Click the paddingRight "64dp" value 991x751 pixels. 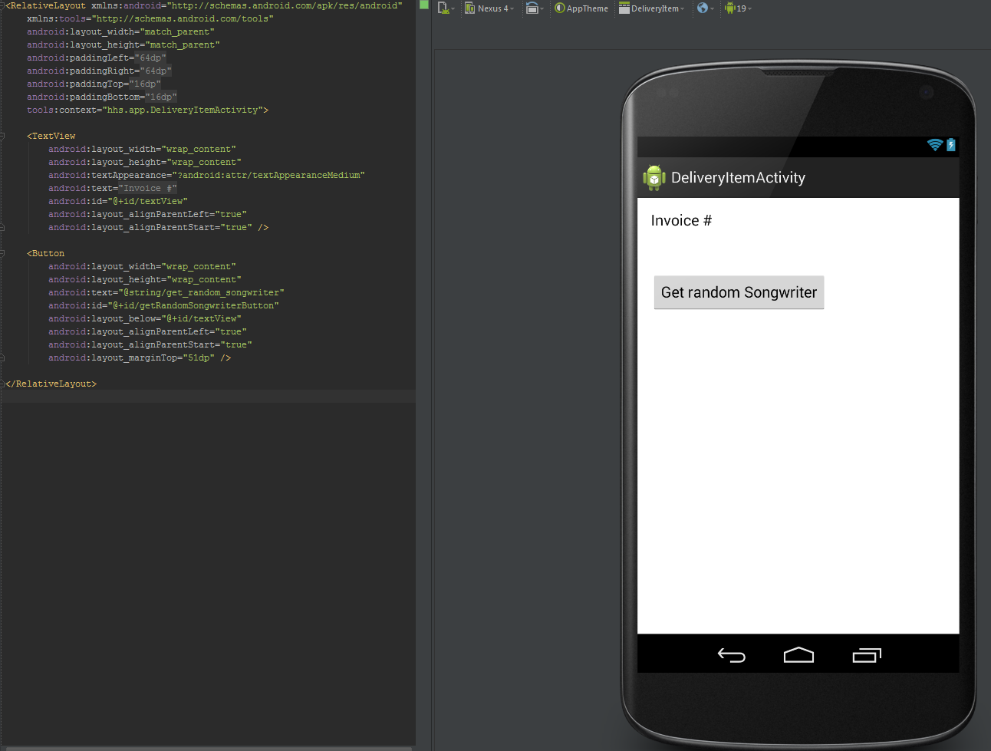click(x=156, y=71)
